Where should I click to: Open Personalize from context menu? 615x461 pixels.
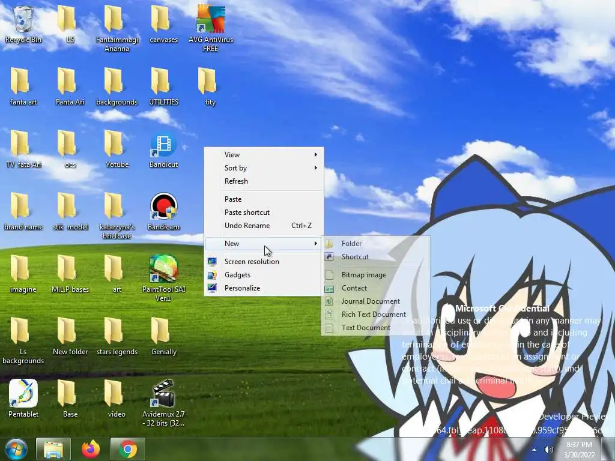pos(264,288)
